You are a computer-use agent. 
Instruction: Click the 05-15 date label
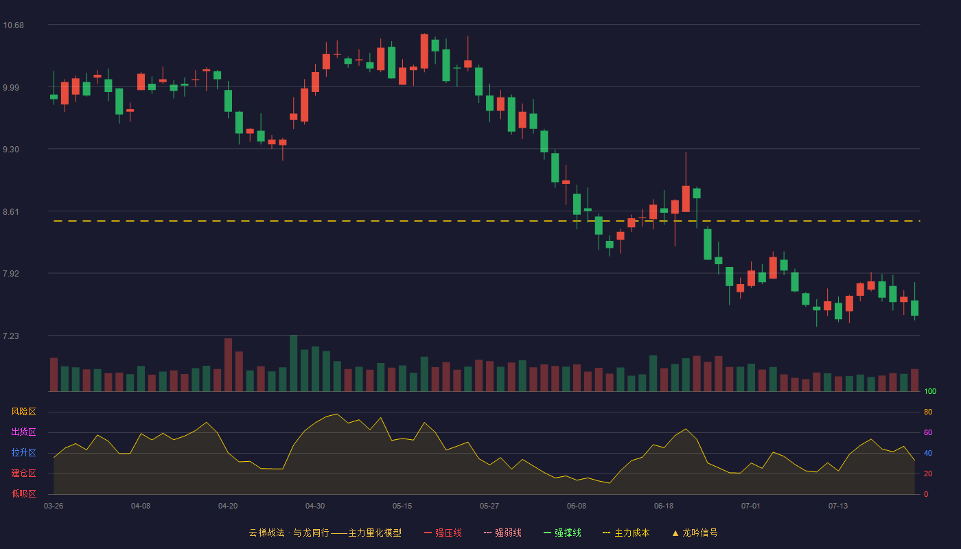click(402, 506)
